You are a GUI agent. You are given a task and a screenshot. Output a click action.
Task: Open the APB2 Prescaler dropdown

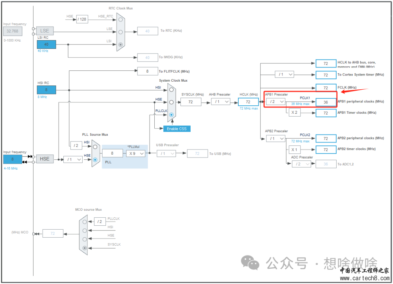(x=277, y=139)
